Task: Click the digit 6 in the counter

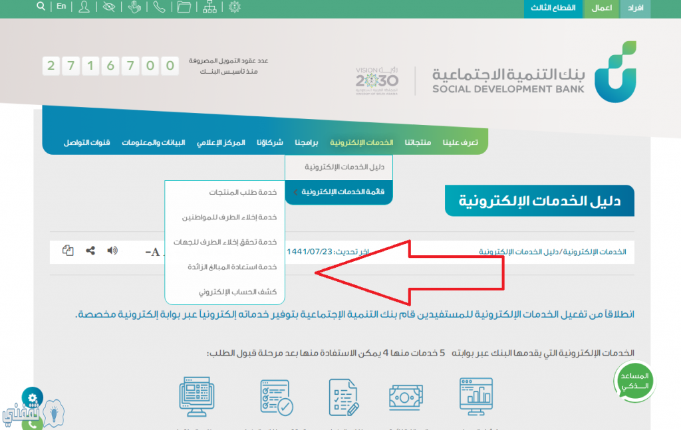Action: tap(110, 66)
